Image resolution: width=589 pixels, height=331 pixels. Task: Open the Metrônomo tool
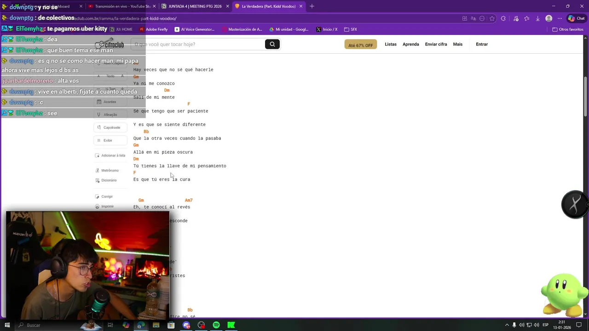point(107,171)
